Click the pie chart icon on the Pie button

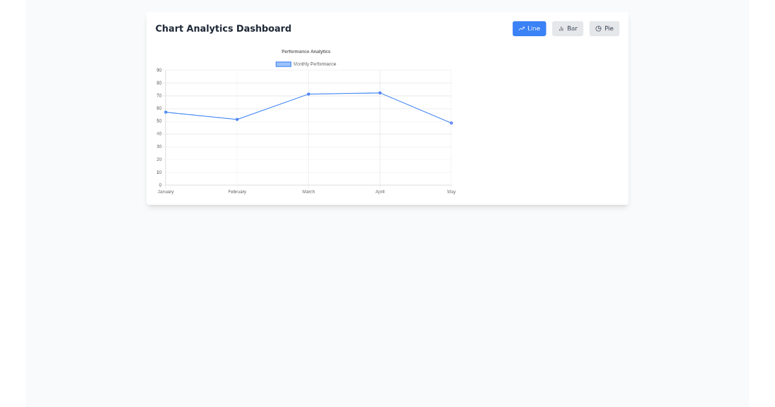coord(597,28)
